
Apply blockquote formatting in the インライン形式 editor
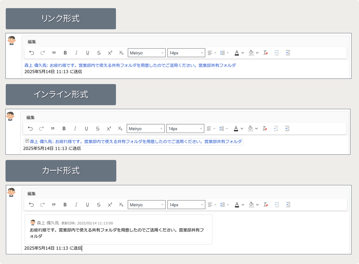coord(53,128)
